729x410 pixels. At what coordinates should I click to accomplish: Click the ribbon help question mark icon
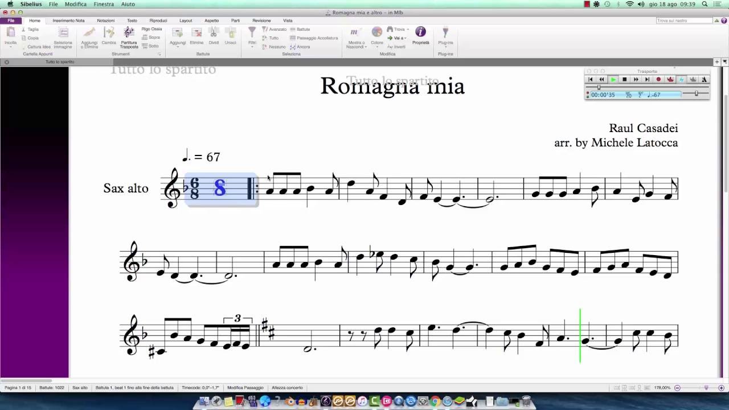coord(723,20)
